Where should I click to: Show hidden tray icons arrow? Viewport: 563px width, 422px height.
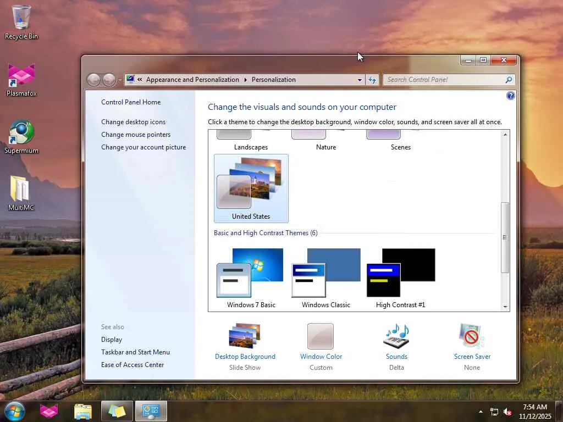coord(481,412)
